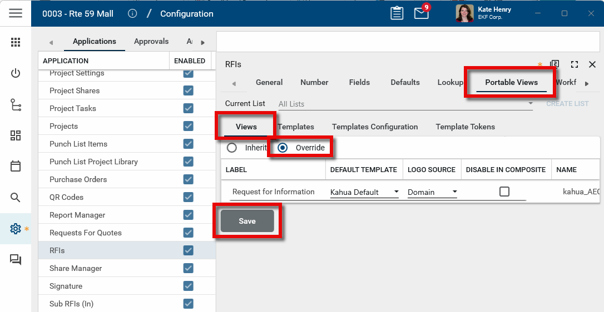The height and width of the screenshot is (312, 604).
Task: Open the search magnifier in sidebar
Action: pyautogui.click(x=16, y=197)
